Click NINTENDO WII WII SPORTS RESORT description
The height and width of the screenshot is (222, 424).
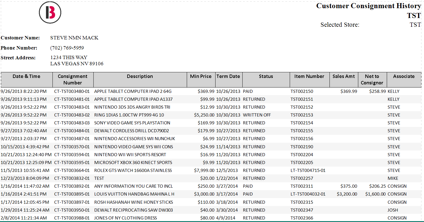(130, 155)
